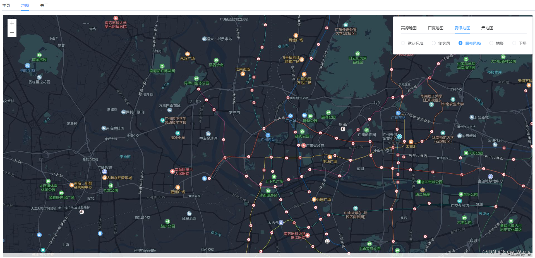Click the 珠江琶醍 marker icon
The image size is (535, 258).
point(423,190)
